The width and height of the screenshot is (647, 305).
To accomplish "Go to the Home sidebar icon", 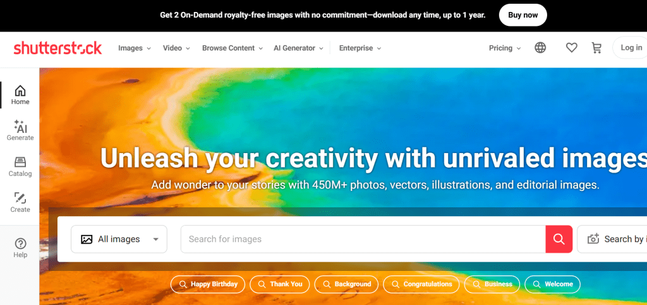I will pos(20,95).
